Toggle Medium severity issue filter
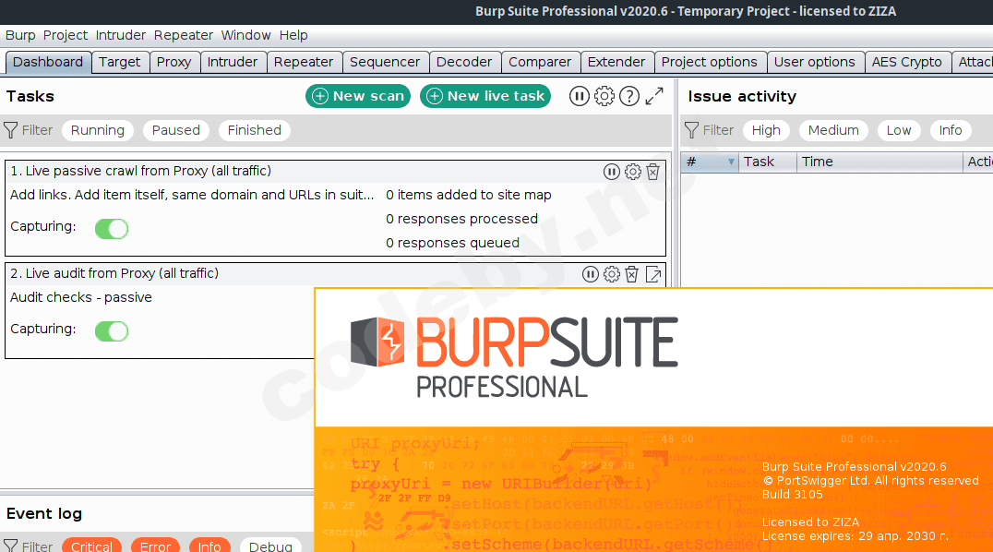This screenshot has width=993, height=552. (833, 130)
